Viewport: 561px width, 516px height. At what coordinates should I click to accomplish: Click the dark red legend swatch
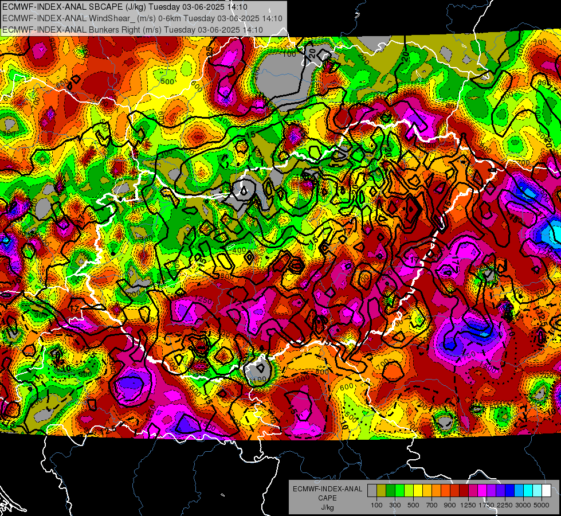click(464, 491)
